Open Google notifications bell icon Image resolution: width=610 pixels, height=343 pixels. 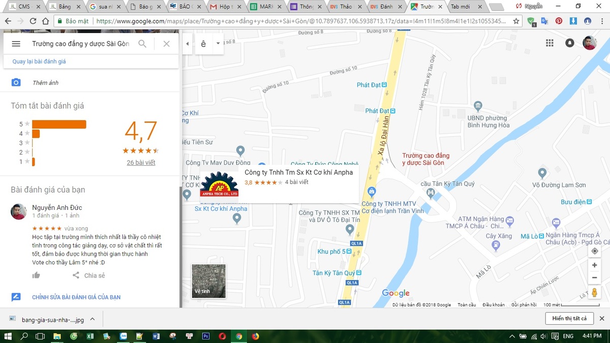(570, 43)
